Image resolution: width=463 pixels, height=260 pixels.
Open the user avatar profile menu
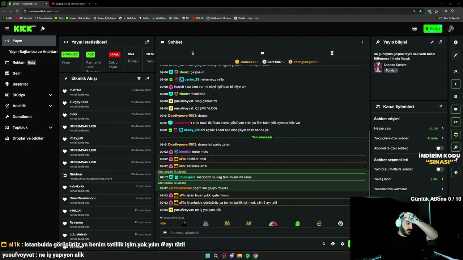click(451, 29)
